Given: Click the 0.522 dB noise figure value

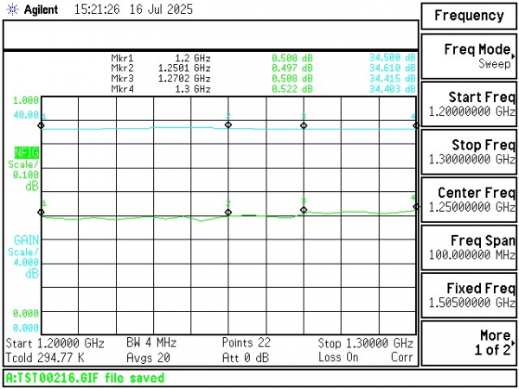Looking at the screenshot, I should point(292,89).
